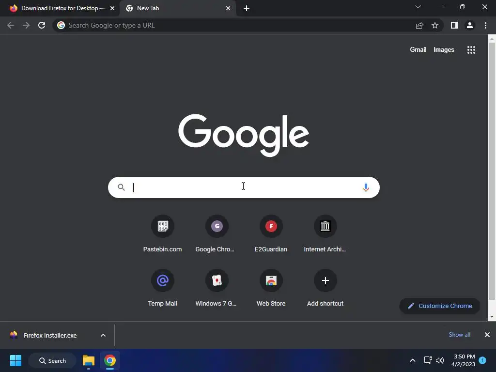The width and height of the screenshot is (496, 372).
Task: Open the Windows 7 G... shortcut
Action: [217, 288]
